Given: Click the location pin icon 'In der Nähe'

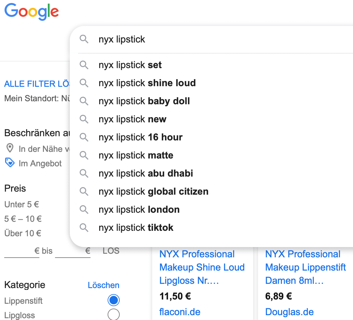Looking at the screenshot, I should (10, 148).
